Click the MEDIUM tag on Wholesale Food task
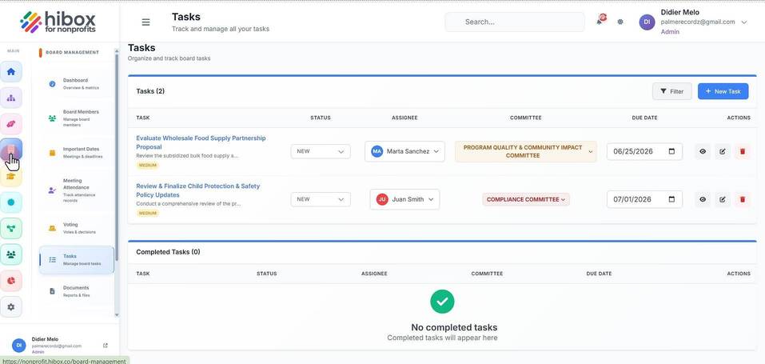Image resolution: width=765 pixels, height=364 pixels. 147,165
